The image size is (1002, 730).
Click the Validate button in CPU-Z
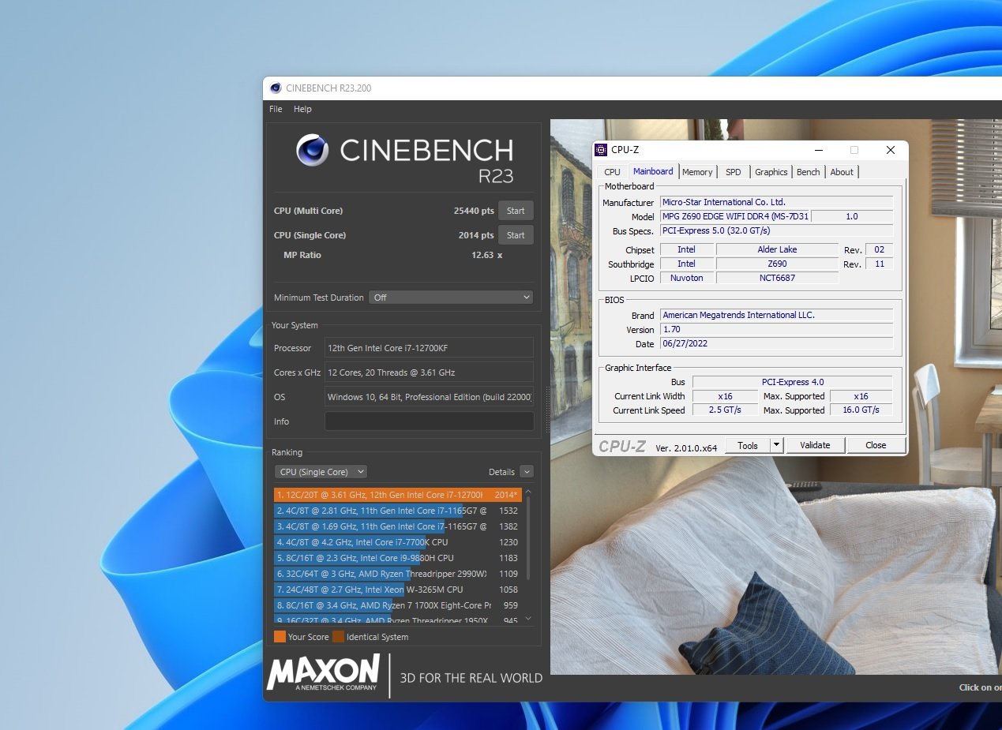click(815, 445)
